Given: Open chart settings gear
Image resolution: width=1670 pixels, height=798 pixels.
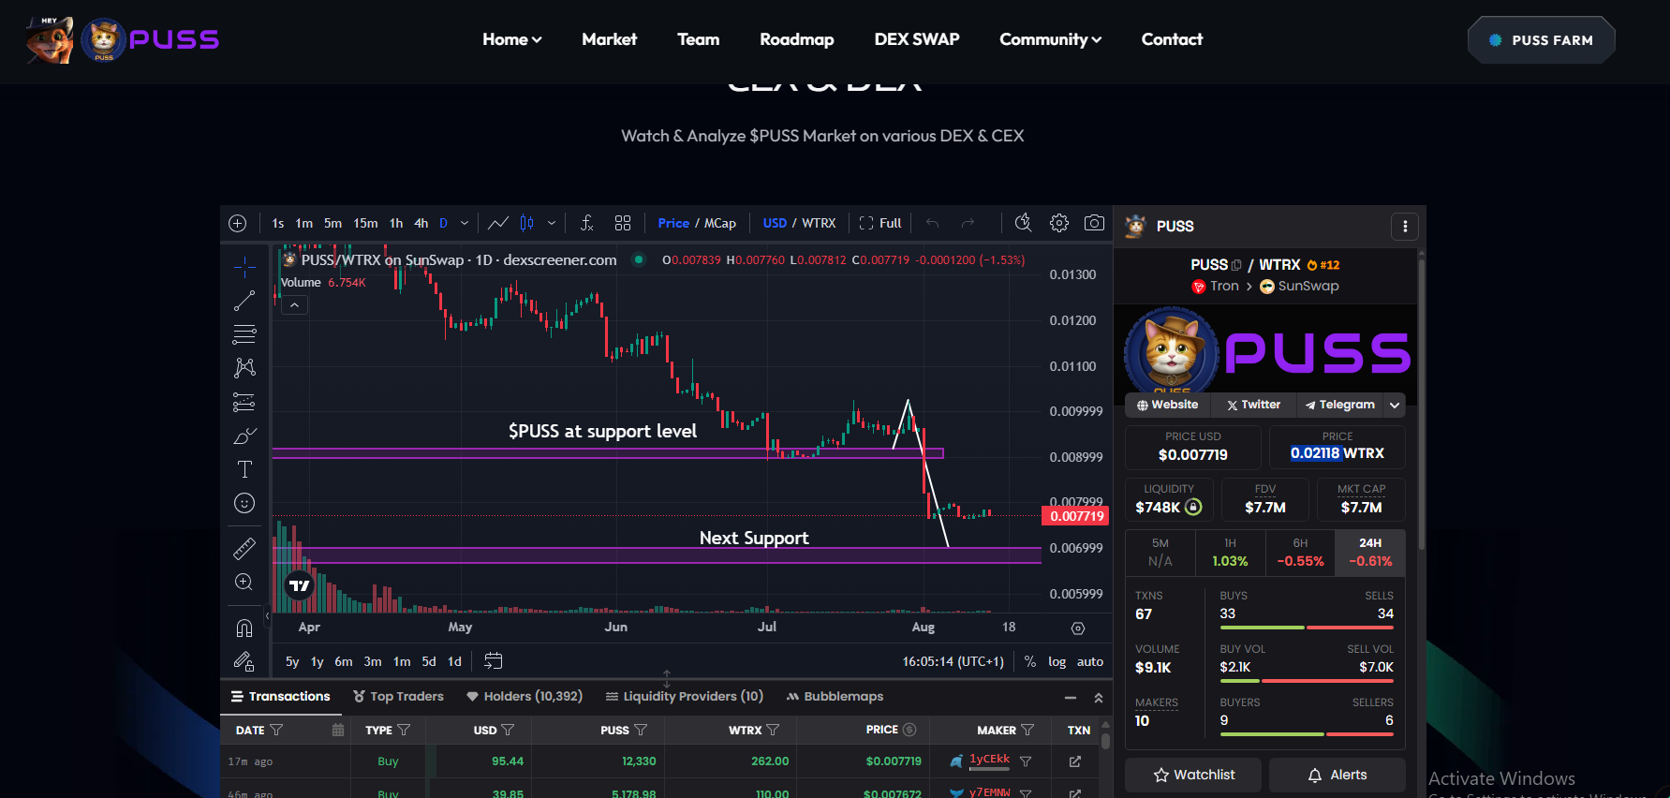Looking at the screenshot, I should point(1059,223).
